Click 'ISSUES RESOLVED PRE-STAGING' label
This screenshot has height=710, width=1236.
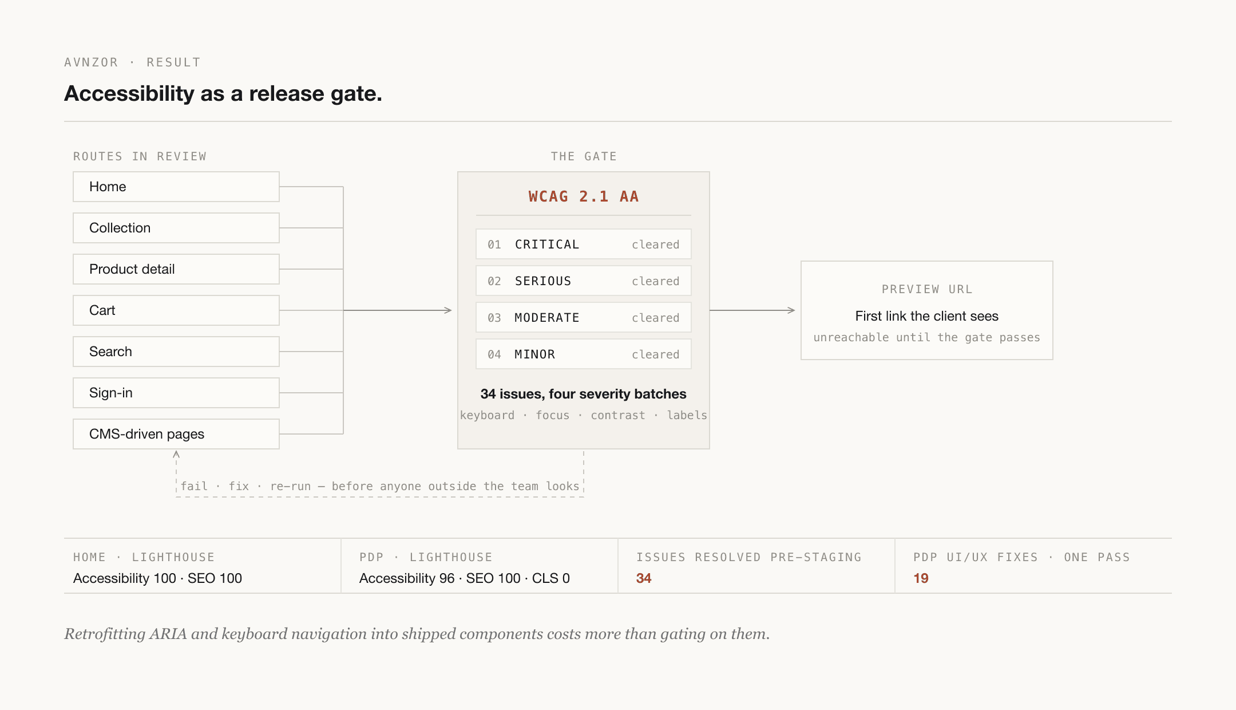pos(749,557)
